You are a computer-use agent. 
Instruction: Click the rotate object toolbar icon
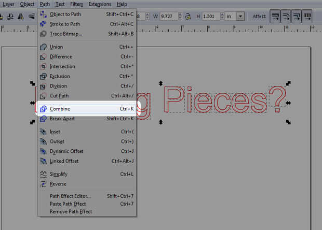coord(10,16)
